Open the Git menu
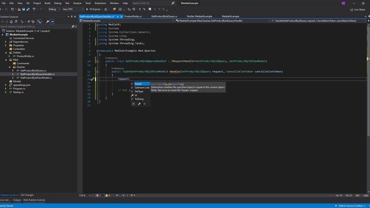Image resolution: width=370 pixels, height=208 pixels. [28, 3]
